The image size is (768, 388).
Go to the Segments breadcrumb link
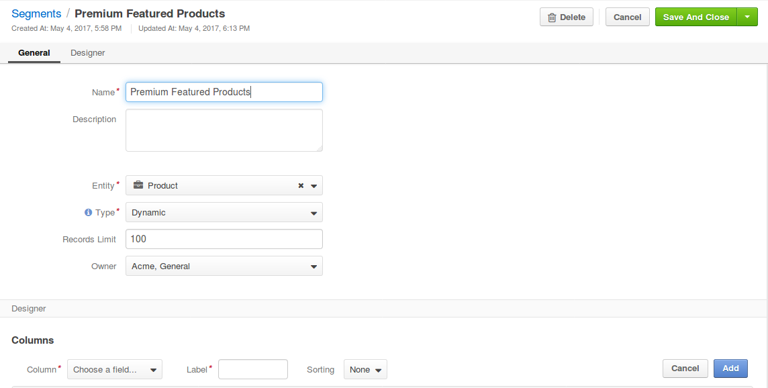pos(36,14)
